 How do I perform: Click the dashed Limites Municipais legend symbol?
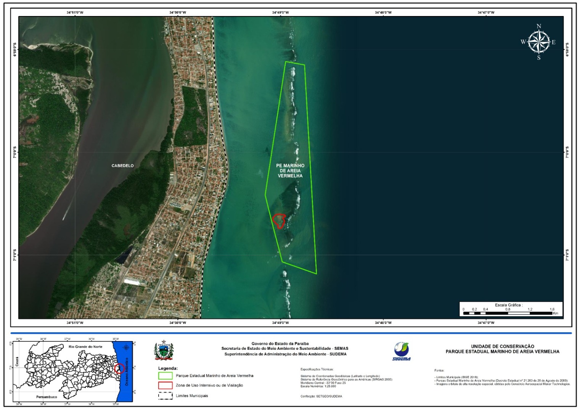(x=165, y=396)
